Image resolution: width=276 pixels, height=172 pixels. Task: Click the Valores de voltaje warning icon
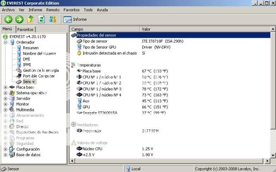[74, 142]
